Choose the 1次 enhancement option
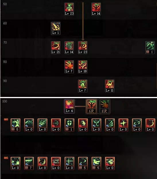This screenshot has height=179, width=157. [91, 106]
